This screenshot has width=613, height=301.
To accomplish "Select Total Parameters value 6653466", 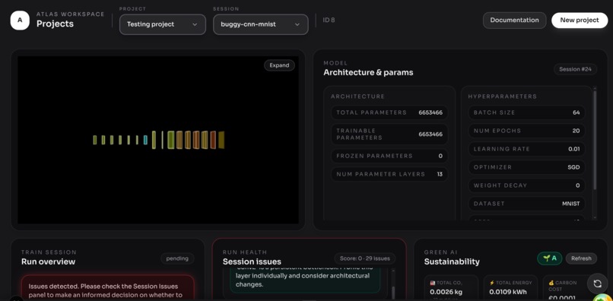I will point(430,112).
